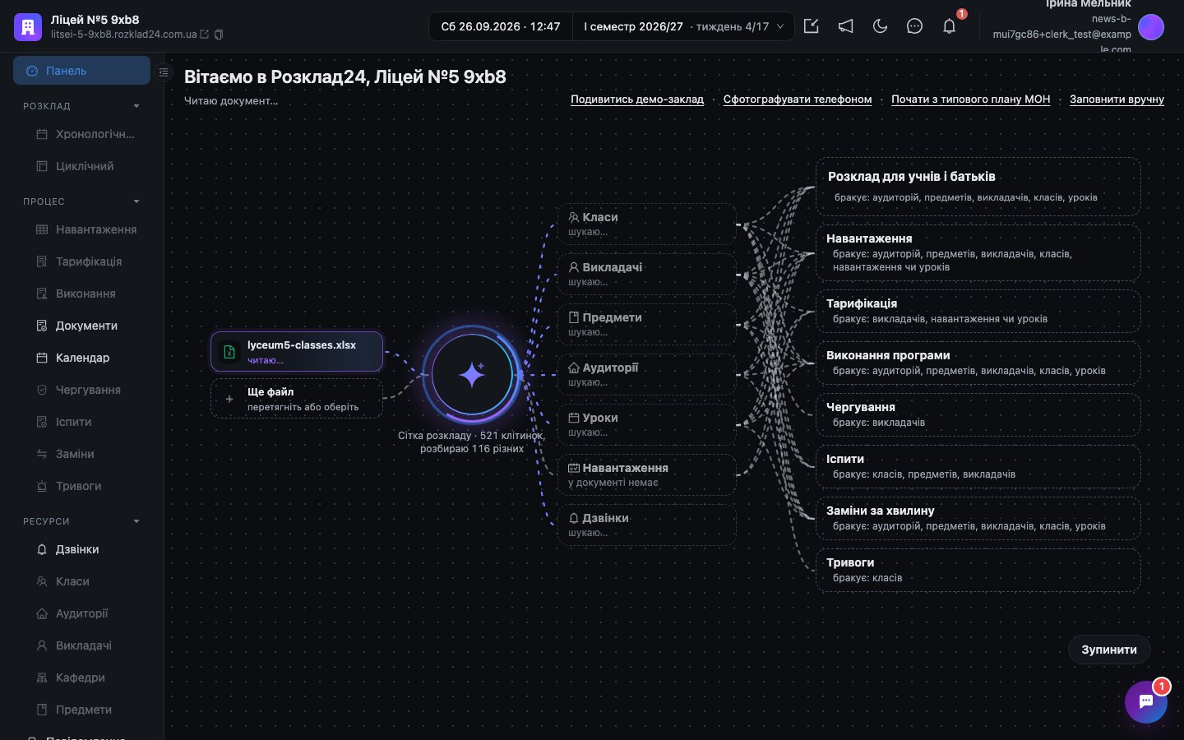Viewport: 1184px width, 740px height.
Task: Click the Сфотографувати телефоном link
Action: [798, 99]
